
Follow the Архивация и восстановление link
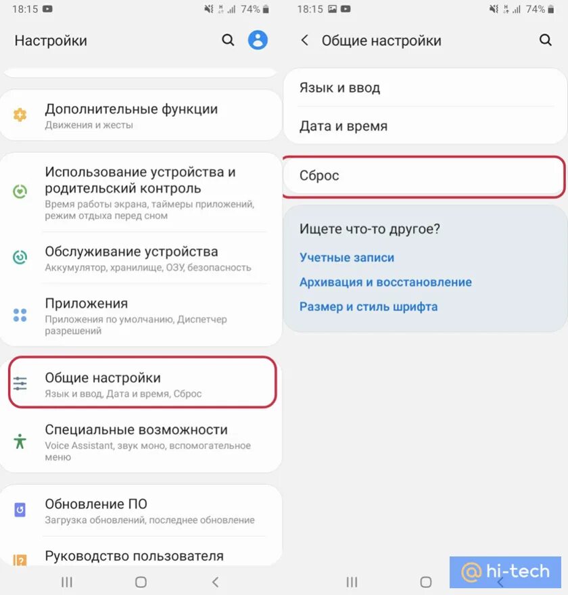(385, 283)
